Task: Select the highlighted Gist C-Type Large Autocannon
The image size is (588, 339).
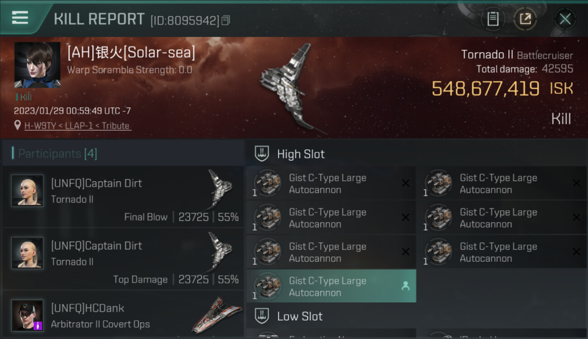Action: pyautogui.click(x=331, y=286)
